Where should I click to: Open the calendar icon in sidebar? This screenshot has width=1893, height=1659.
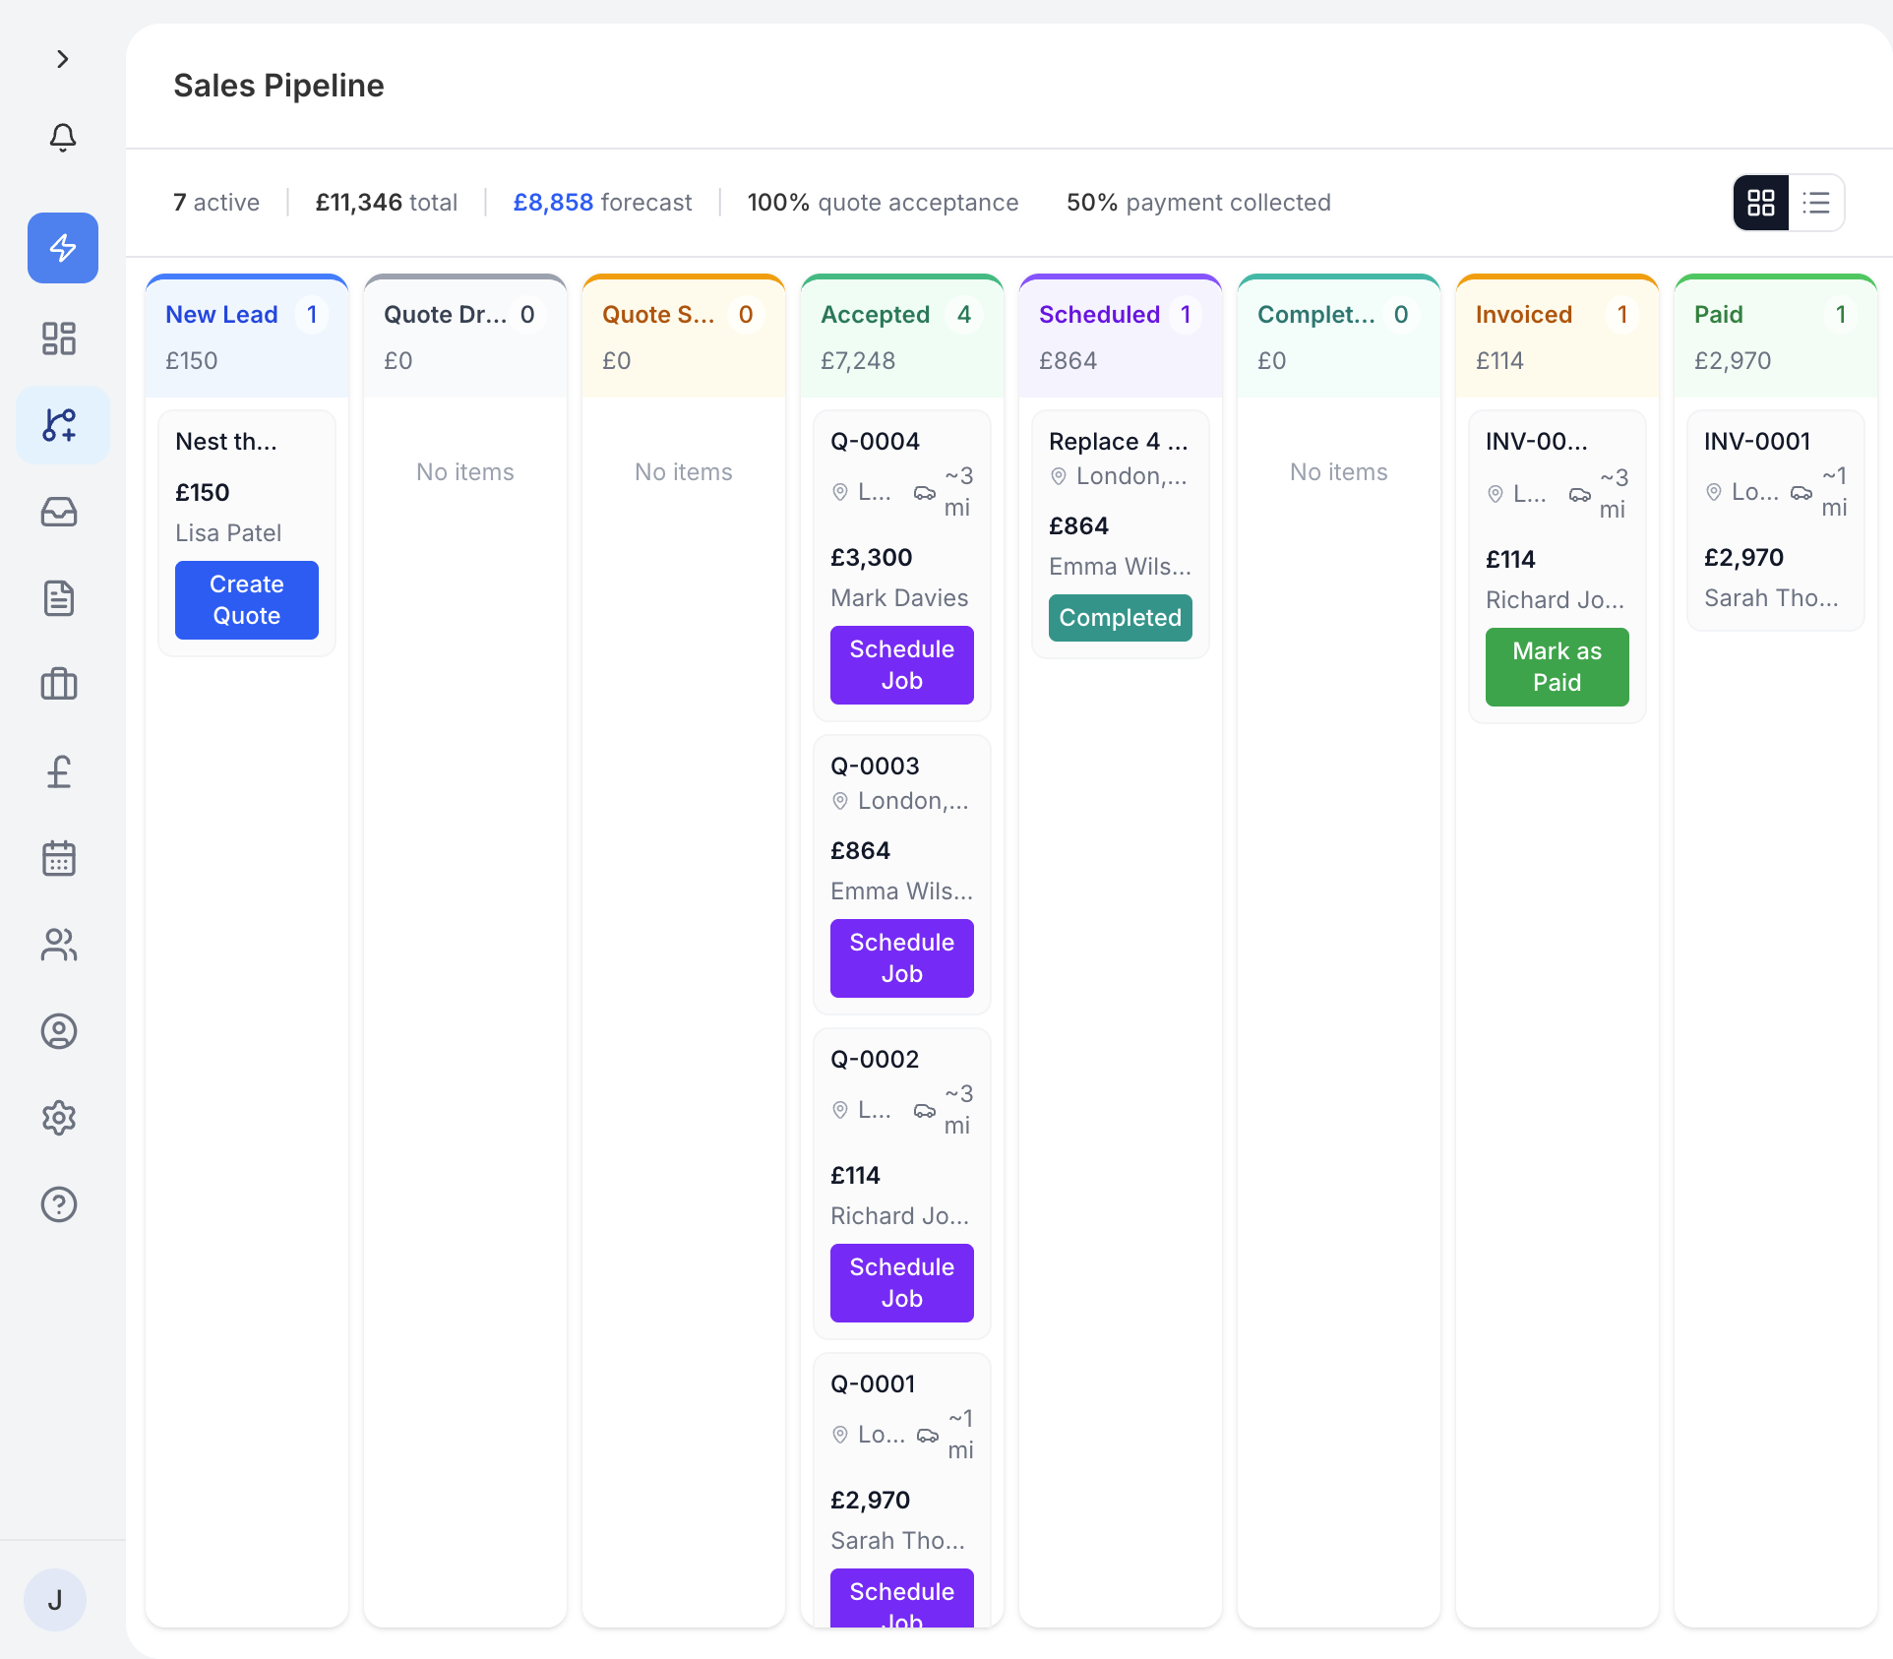tap(59, 858)
